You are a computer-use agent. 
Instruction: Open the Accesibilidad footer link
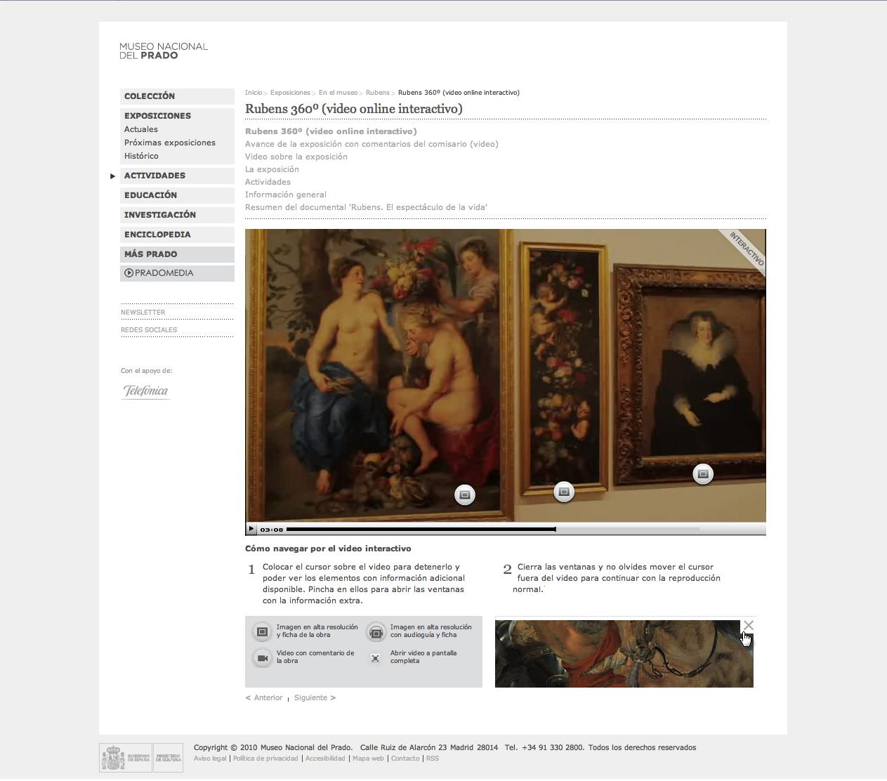[324, 759]
